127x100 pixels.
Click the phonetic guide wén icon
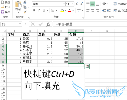[x=79, y=10]
